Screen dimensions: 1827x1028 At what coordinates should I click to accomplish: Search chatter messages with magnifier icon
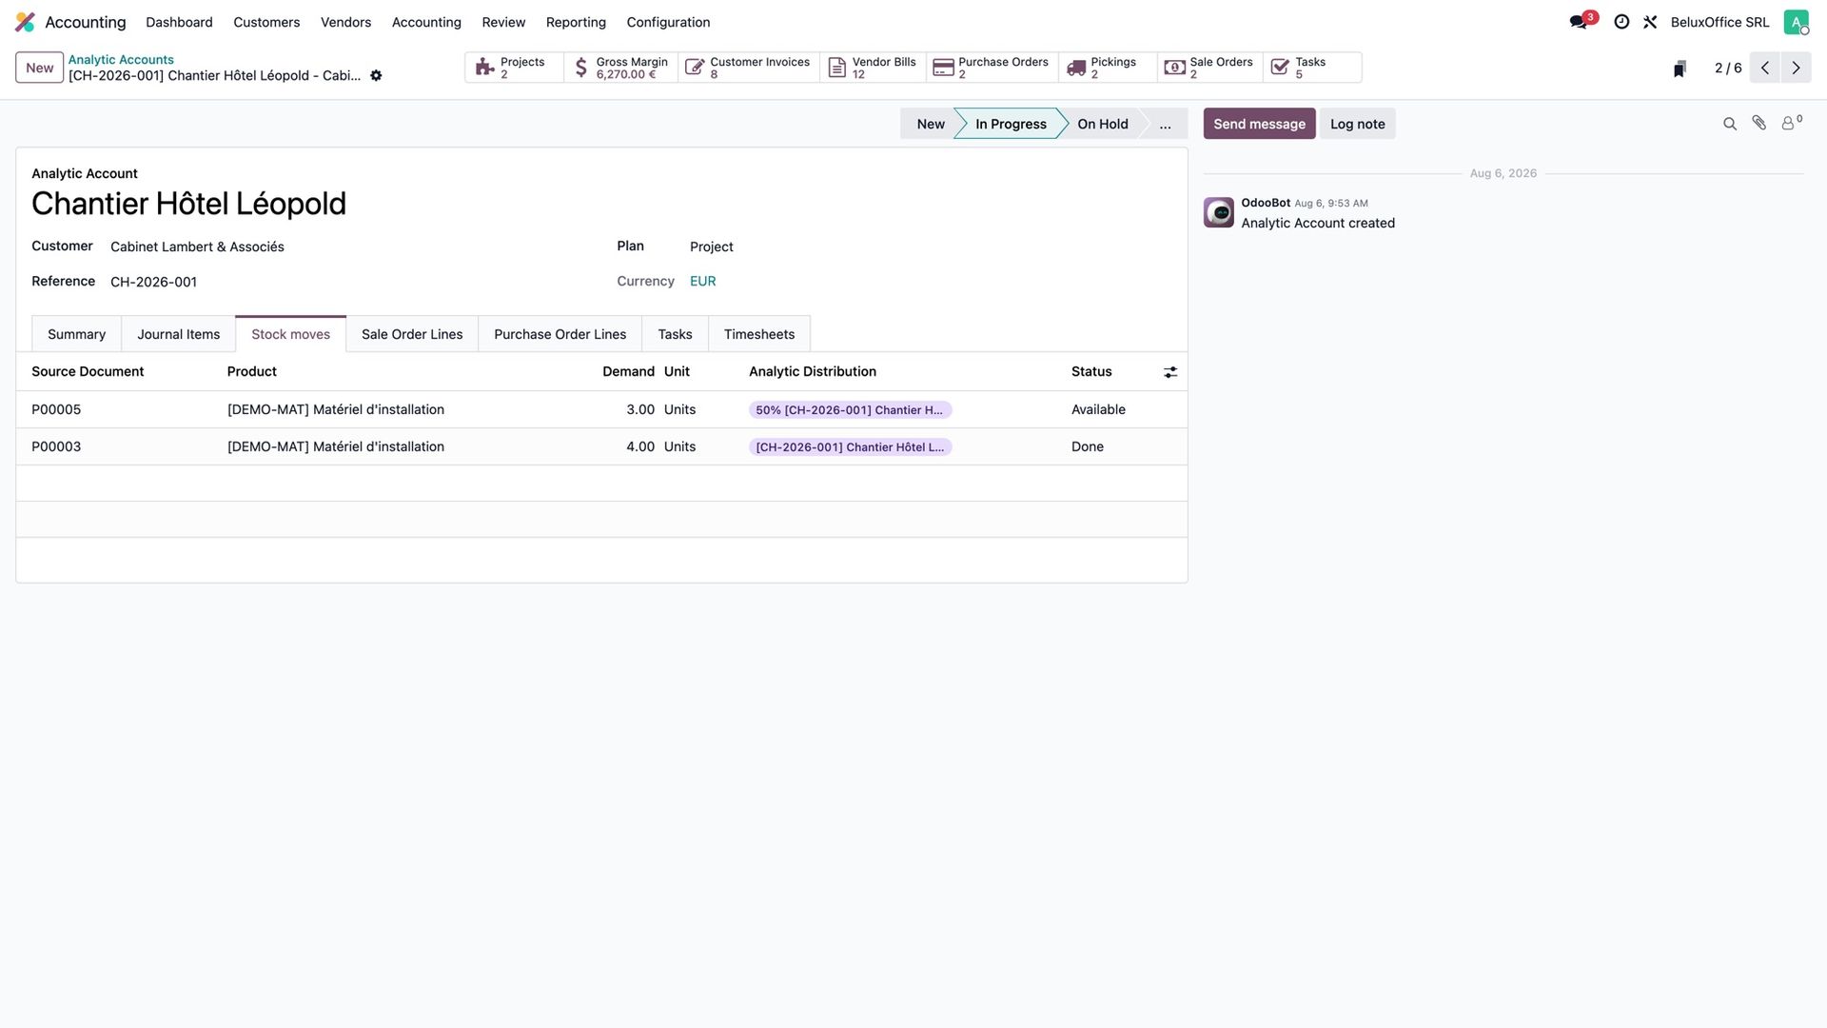coord(1730,124)
